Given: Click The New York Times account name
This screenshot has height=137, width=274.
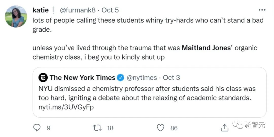Looking at the screenshot, I should click(82, 78).
